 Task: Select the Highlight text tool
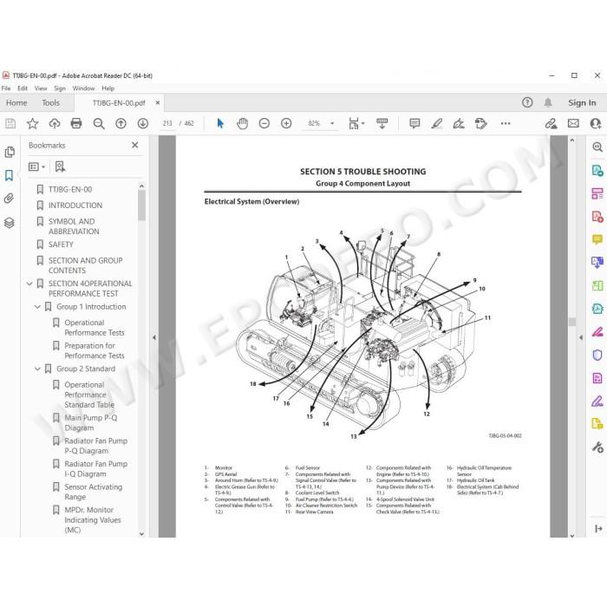pos(437,123)
